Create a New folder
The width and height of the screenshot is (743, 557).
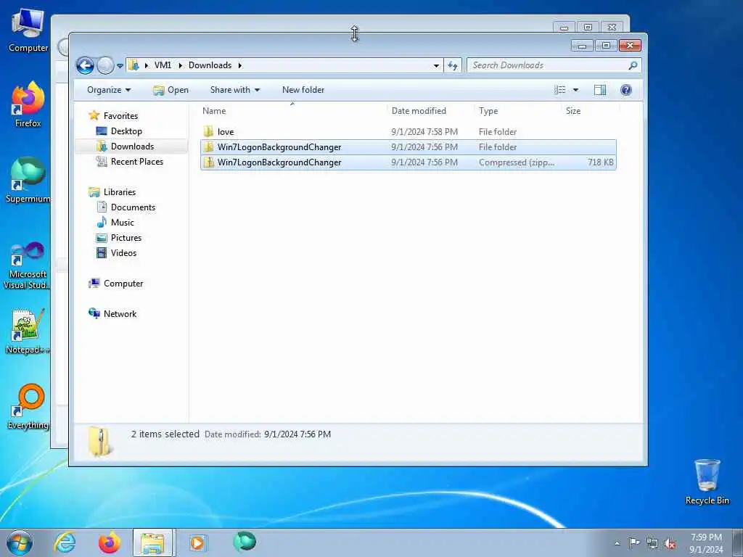[x=303, y=90]
